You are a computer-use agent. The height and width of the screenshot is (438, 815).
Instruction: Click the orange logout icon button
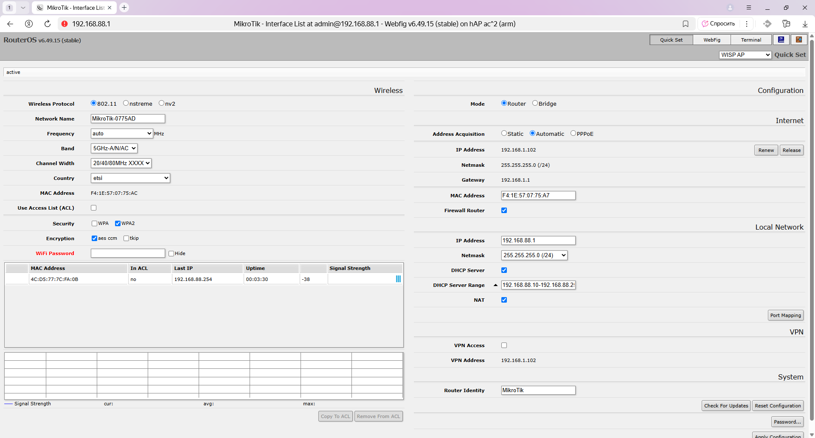799,39
